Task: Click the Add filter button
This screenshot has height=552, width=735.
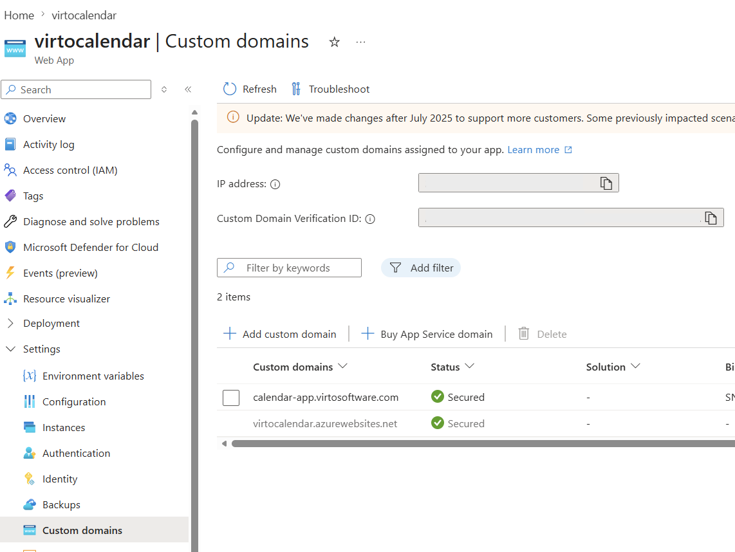Action: point(421,268)
